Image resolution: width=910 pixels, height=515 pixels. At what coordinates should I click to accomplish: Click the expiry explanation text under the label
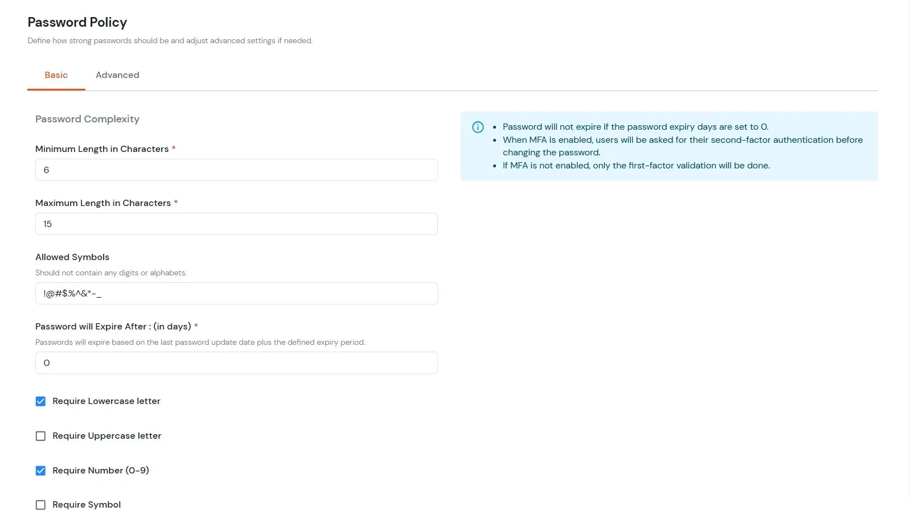coord(200,342)
